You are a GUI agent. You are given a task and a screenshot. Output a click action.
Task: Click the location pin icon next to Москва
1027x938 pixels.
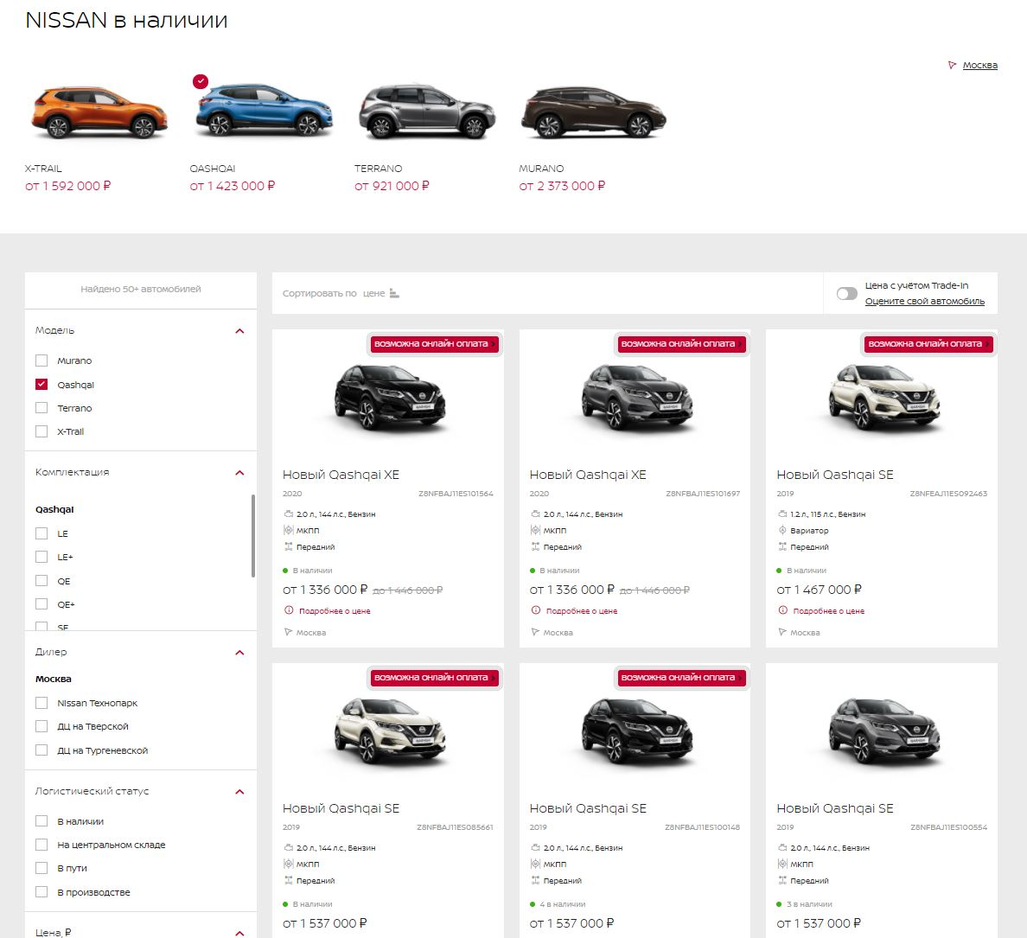point(953,65)
